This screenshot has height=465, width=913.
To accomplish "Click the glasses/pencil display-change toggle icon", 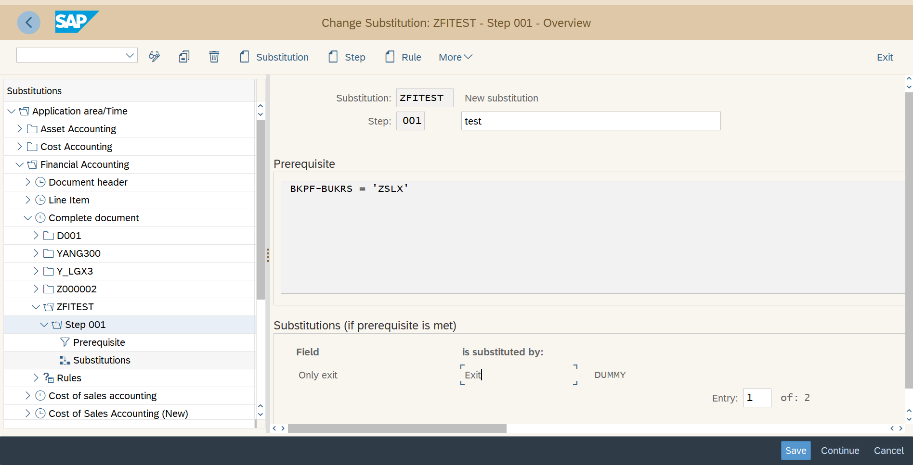I will click(154, 57).
